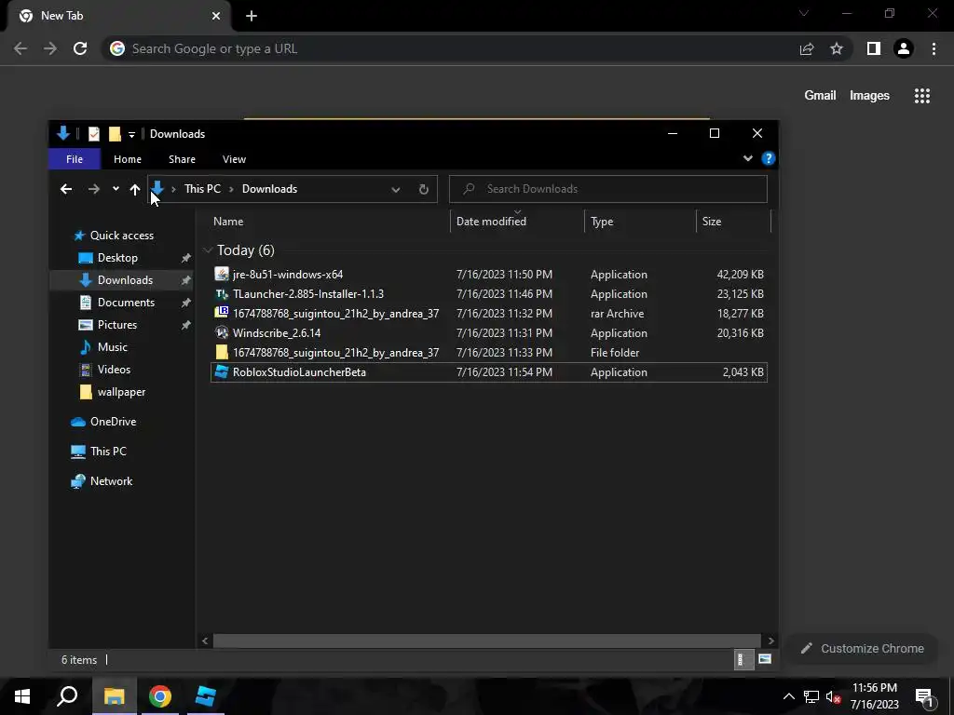Go forward in Explorer navigation
The image size is (954, 715).
[94, 189]
